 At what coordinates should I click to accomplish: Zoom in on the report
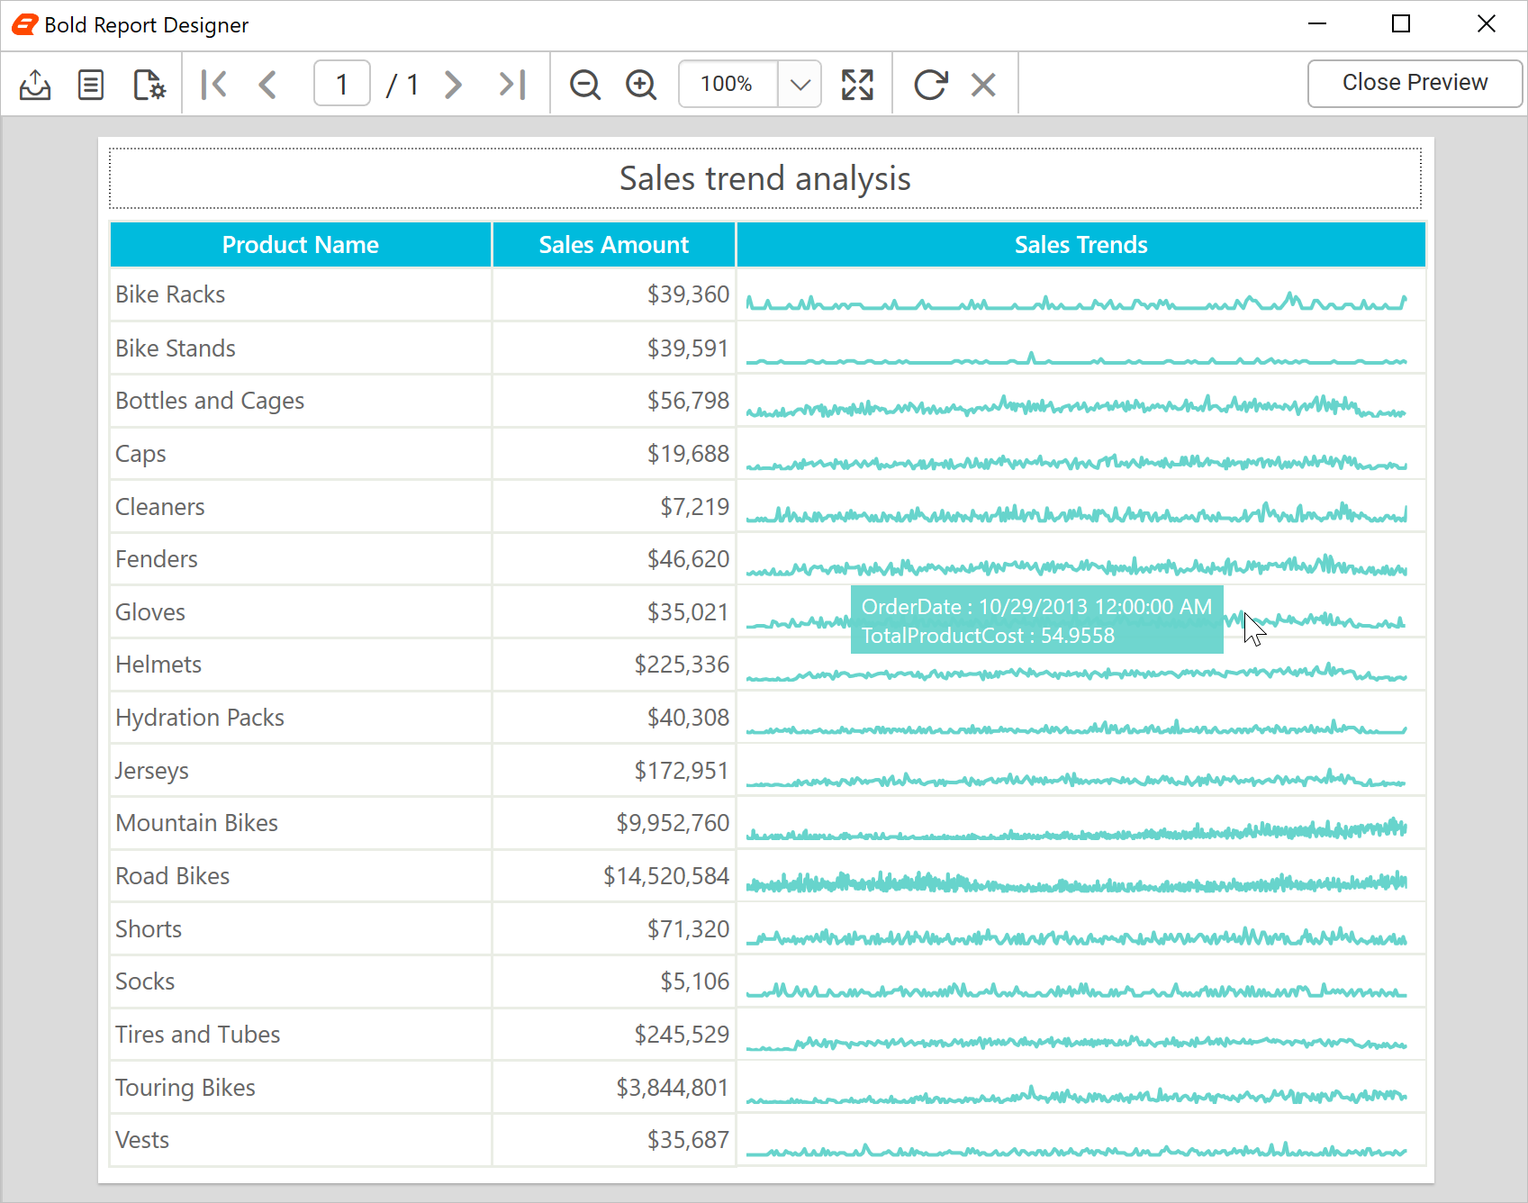tap(641, 85)
